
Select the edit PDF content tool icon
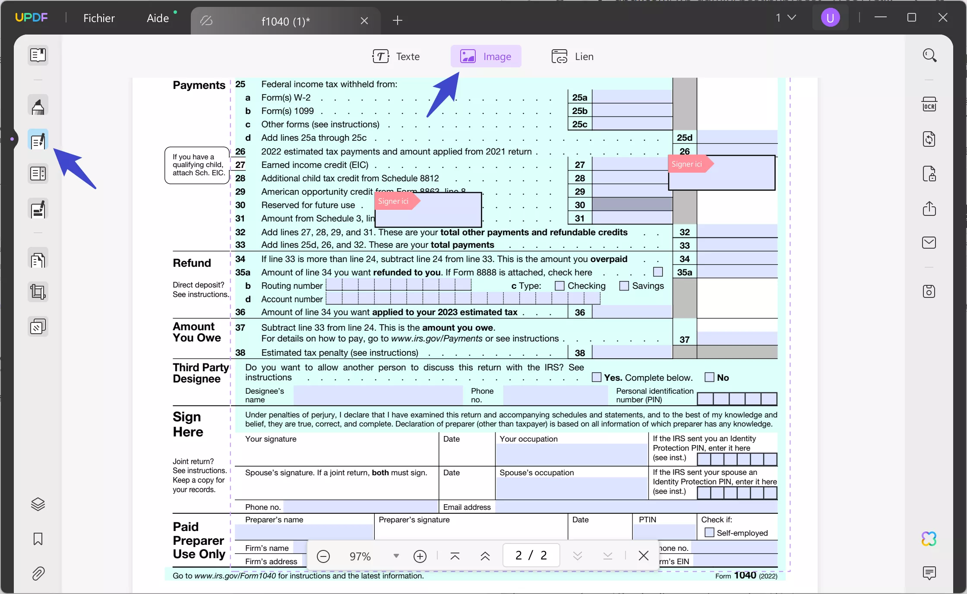[x=38, y=142]
